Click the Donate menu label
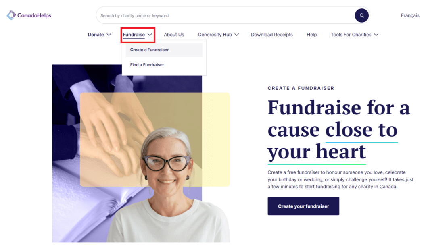 click(96, 35)
